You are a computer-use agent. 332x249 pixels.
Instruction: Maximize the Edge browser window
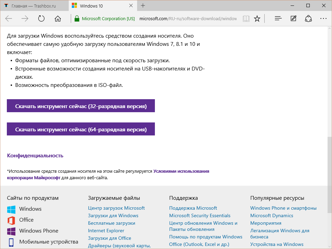(308, 6)
